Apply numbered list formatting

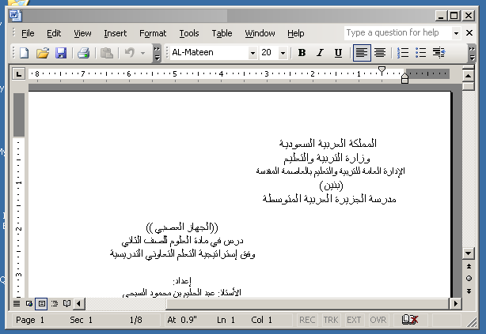click(403, 53)
